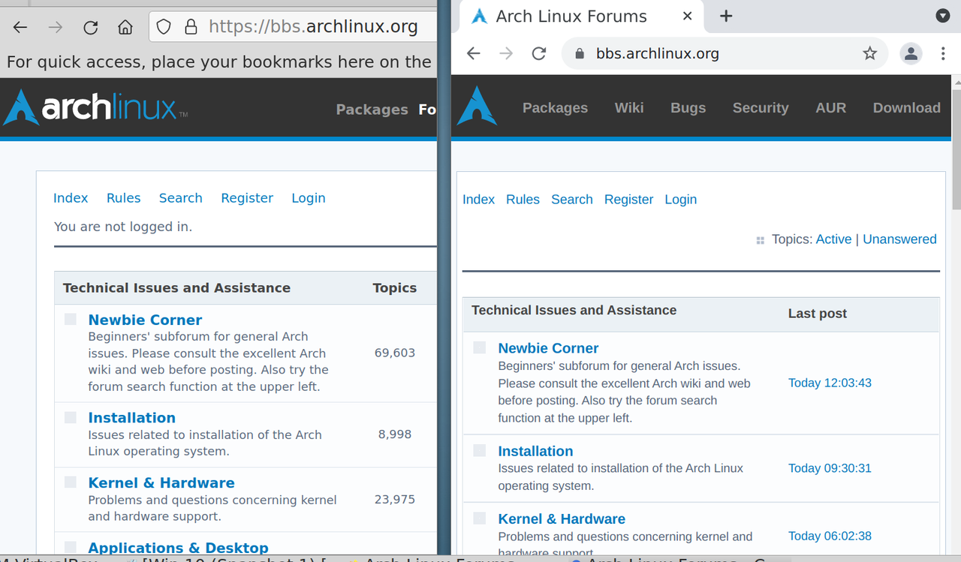
Task: Click Newbie Corner status icon in Chrome
Action: click(x=479, y=347)
